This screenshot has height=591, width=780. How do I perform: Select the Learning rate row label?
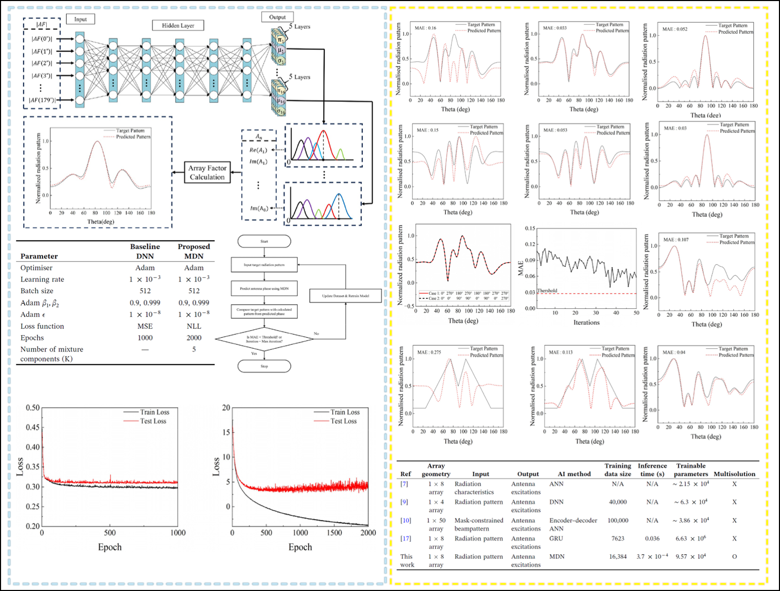click(42, 279)
